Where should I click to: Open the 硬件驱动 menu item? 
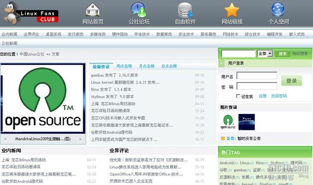tap(120, 34)
